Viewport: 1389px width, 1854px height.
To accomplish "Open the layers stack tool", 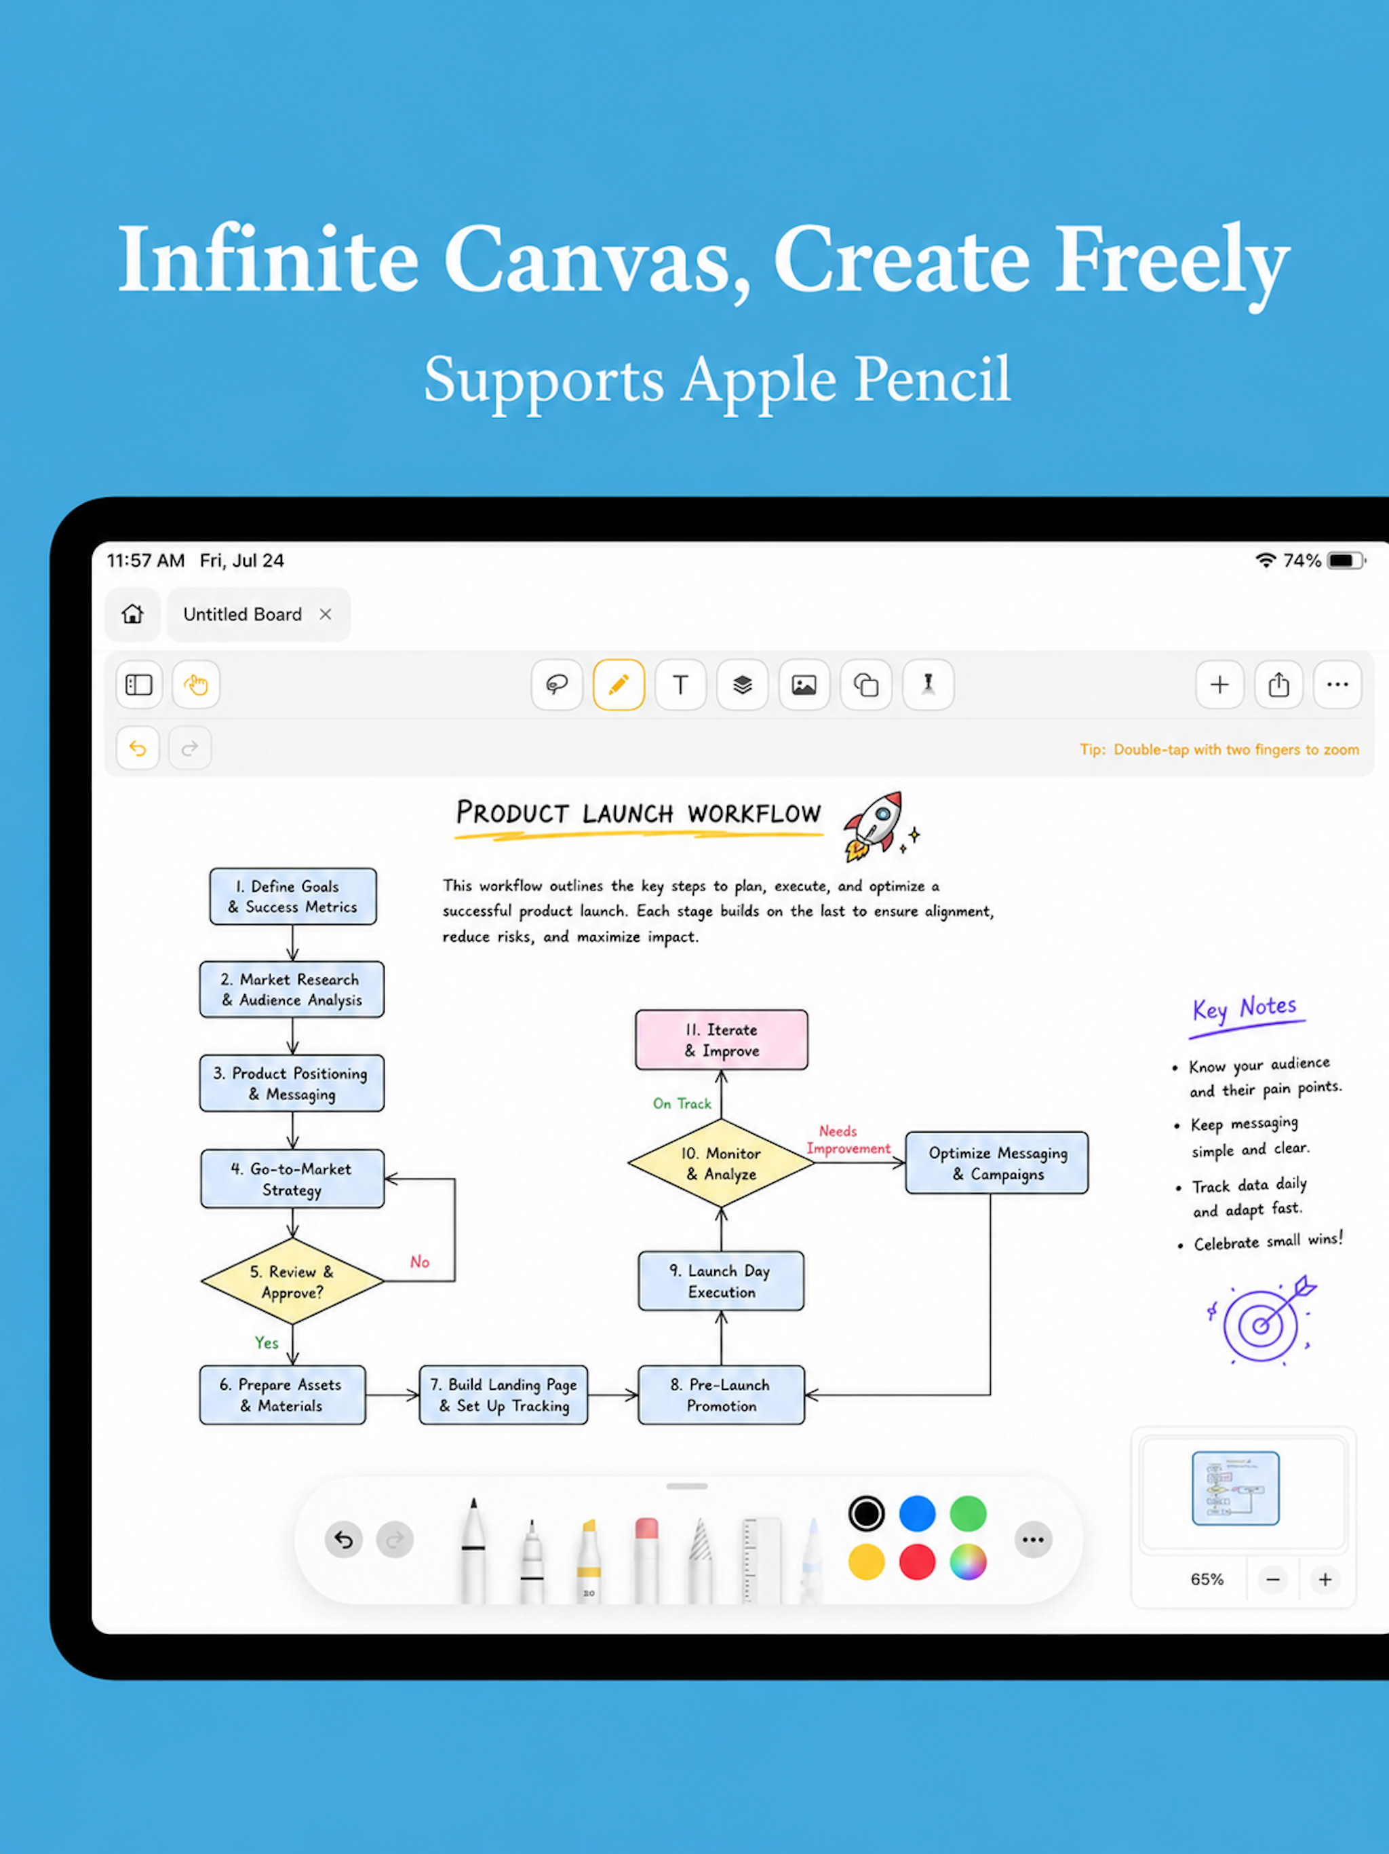I will coord(742,685).
